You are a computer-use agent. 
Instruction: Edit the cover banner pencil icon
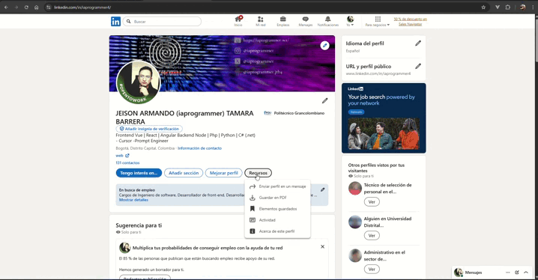point(324,45)
